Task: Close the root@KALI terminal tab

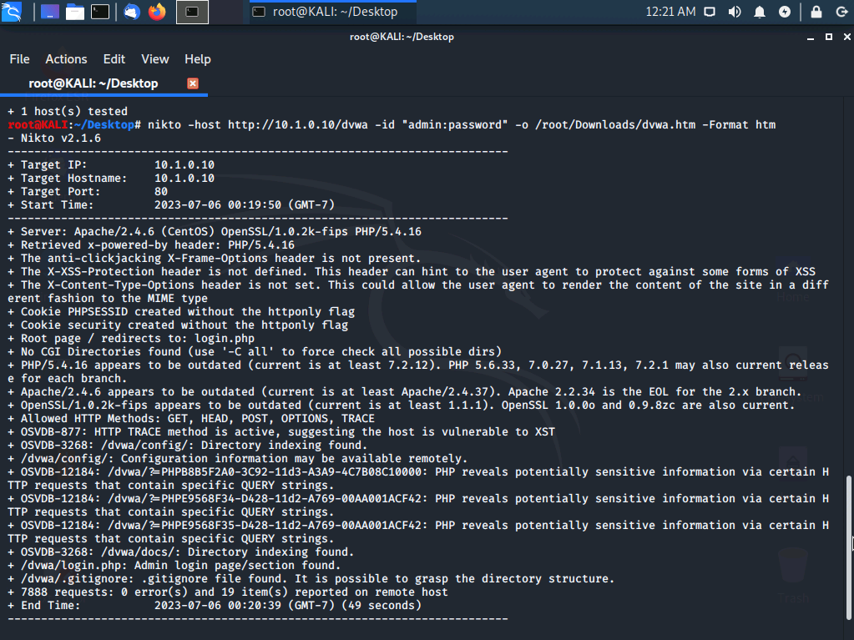Action: tap(192, 83)
